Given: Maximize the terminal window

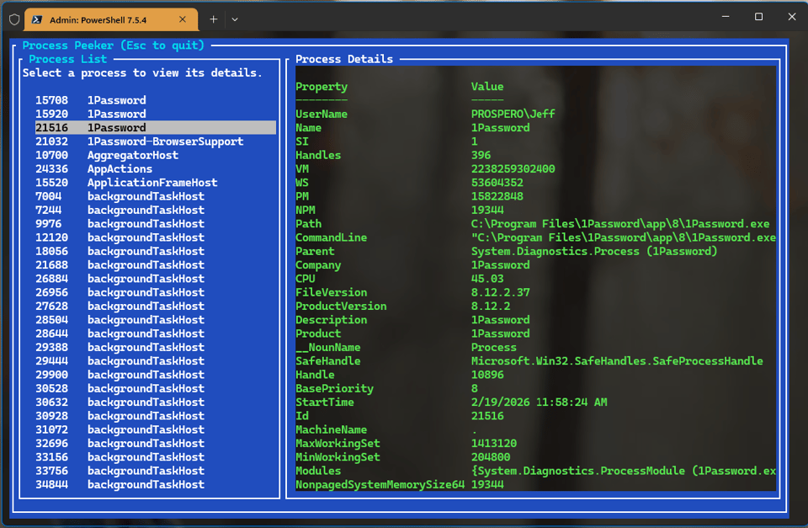Looking at the screenshot, I should [758, 17].
